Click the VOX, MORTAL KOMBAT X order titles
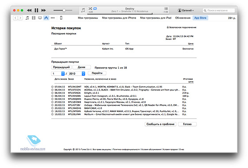 tap(123, 87)
